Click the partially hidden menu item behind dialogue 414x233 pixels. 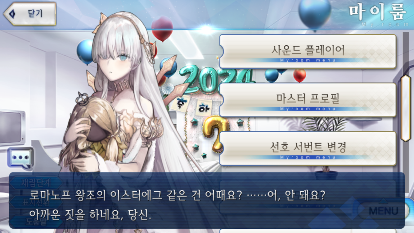click(x=308, y=197)
